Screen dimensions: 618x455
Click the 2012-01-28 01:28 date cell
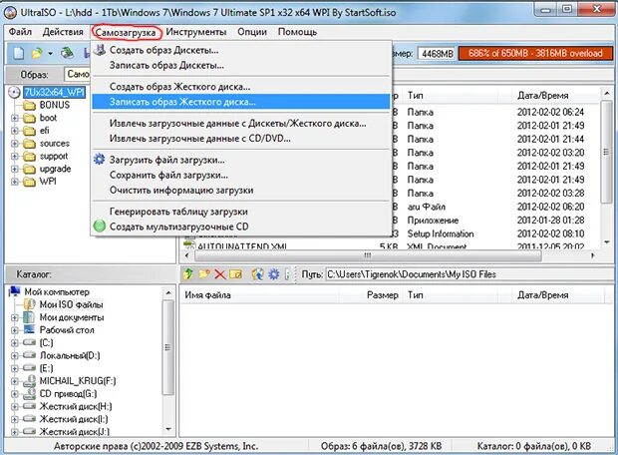[550, 221]
